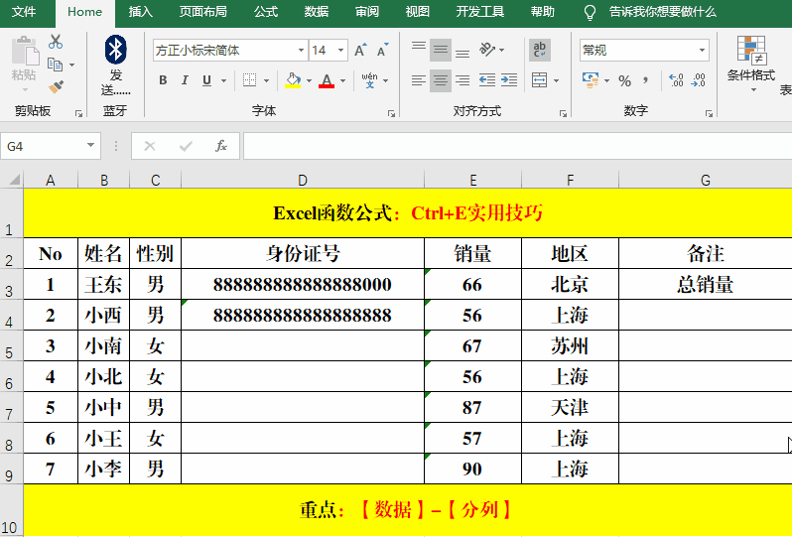Click 告诉我你想要做什么 search box
Image resolution: width=792 pixels, height=537 pixels.
coord(662,12)
